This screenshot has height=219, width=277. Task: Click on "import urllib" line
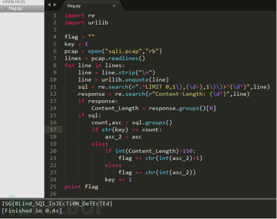86,23
